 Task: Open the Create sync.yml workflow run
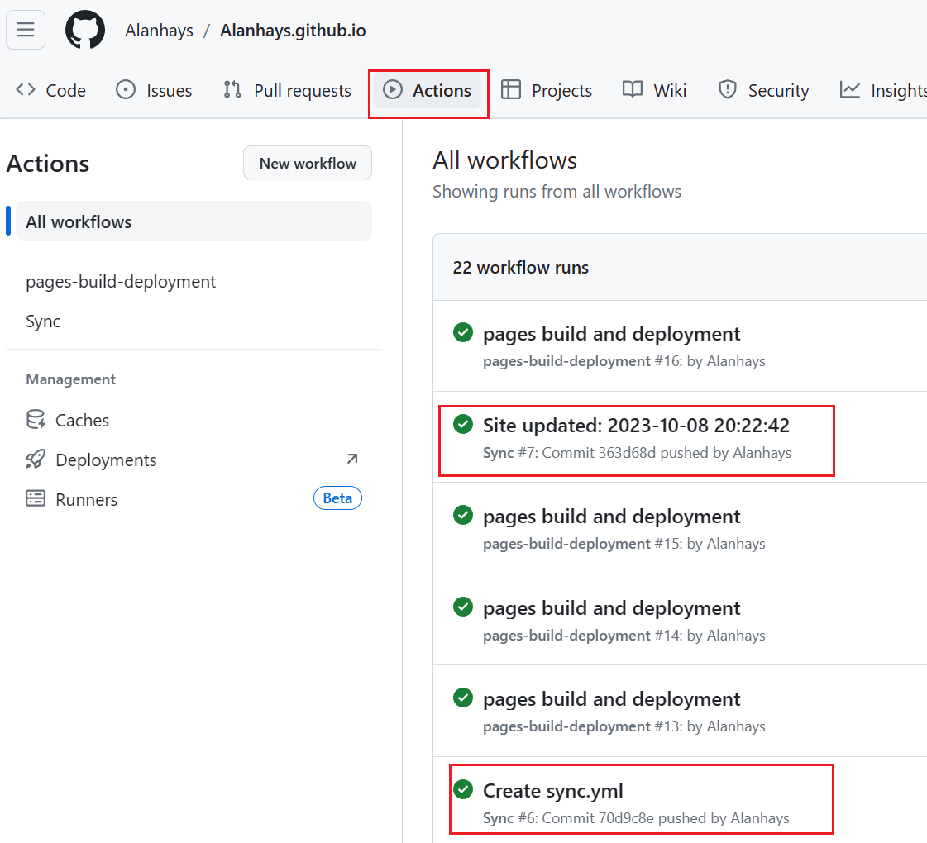pos(553,791)
